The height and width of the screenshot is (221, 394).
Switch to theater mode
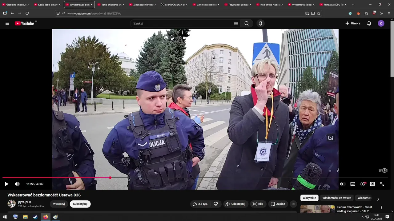tap(372, 184)
